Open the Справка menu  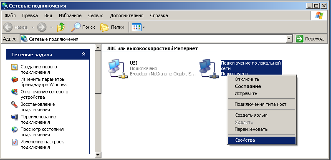click(159, 15)
